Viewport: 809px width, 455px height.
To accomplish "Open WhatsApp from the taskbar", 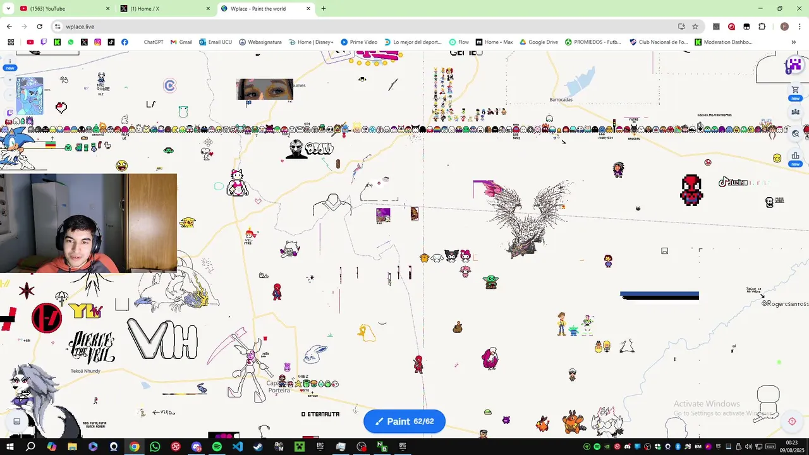I will coord(155,447).
